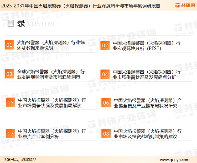Click the 目录 heading
This screenshot has height=163, width=197.
point(16,23)
